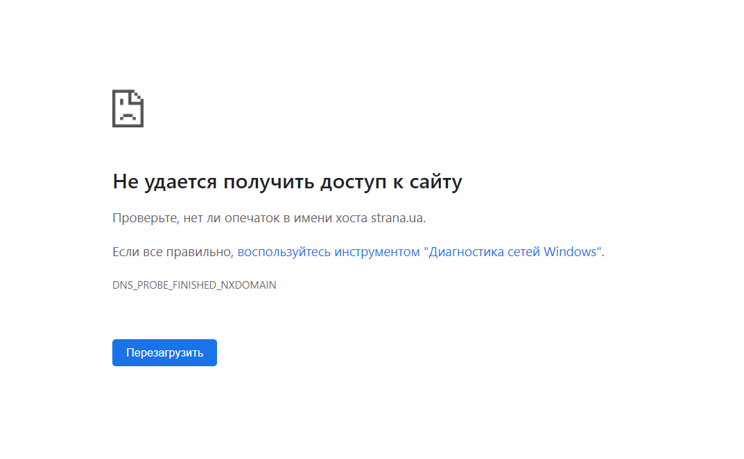Click the sad page error icon

click(128, 109)
